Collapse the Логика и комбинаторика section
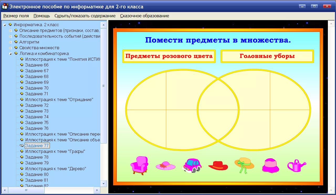 pos(10,54)
